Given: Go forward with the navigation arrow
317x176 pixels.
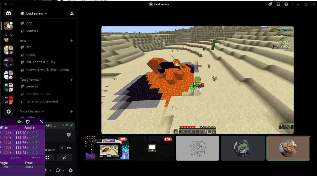Looking at the screenshot, I should [x=11, y=4].
